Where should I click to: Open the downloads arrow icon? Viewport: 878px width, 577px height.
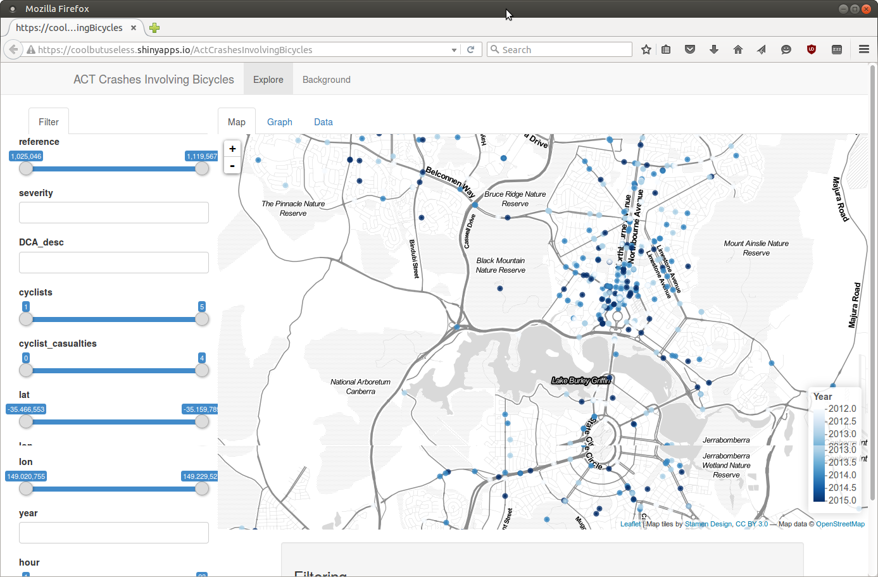tap(713, 49)
